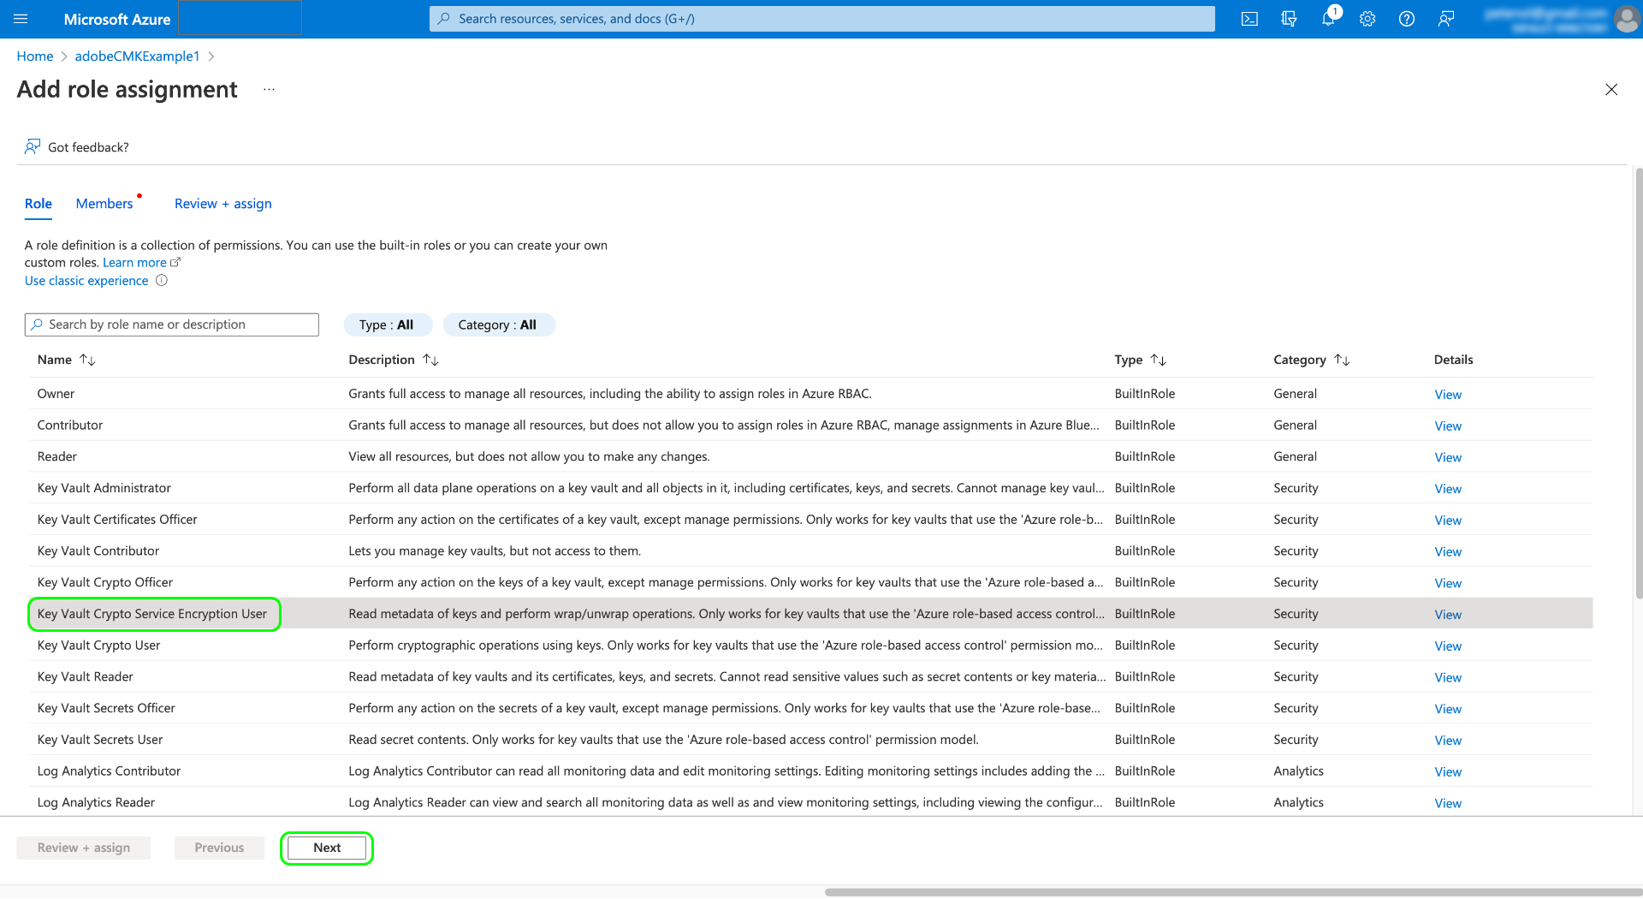Click the horizontal scrollbar at the bottom
The height and width of the screenshot is (899, 1643).
[1232, 892]
